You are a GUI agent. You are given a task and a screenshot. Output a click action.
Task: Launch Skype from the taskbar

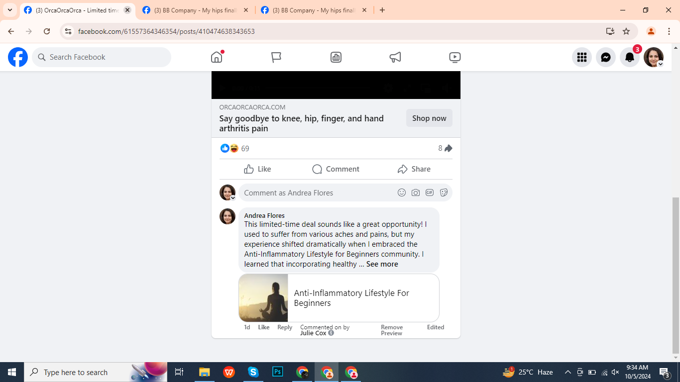pyautogui.click(x=253, y=372)
